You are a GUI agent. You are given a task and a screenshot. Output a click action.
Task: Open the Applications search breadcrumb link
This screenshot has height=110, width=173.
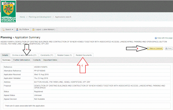coord(63,17)
